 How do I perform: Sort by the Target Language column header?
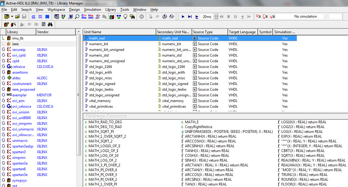(243, 32)
